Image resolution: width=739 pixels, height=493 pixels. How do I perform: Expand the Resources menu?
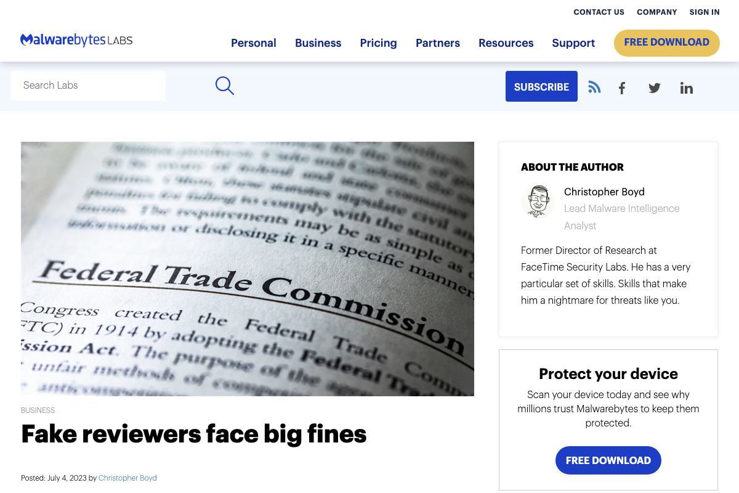coord(506,43)
